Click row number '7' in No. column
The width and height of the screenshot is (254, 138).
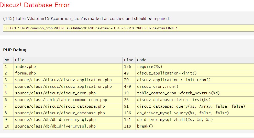point(6,106)
